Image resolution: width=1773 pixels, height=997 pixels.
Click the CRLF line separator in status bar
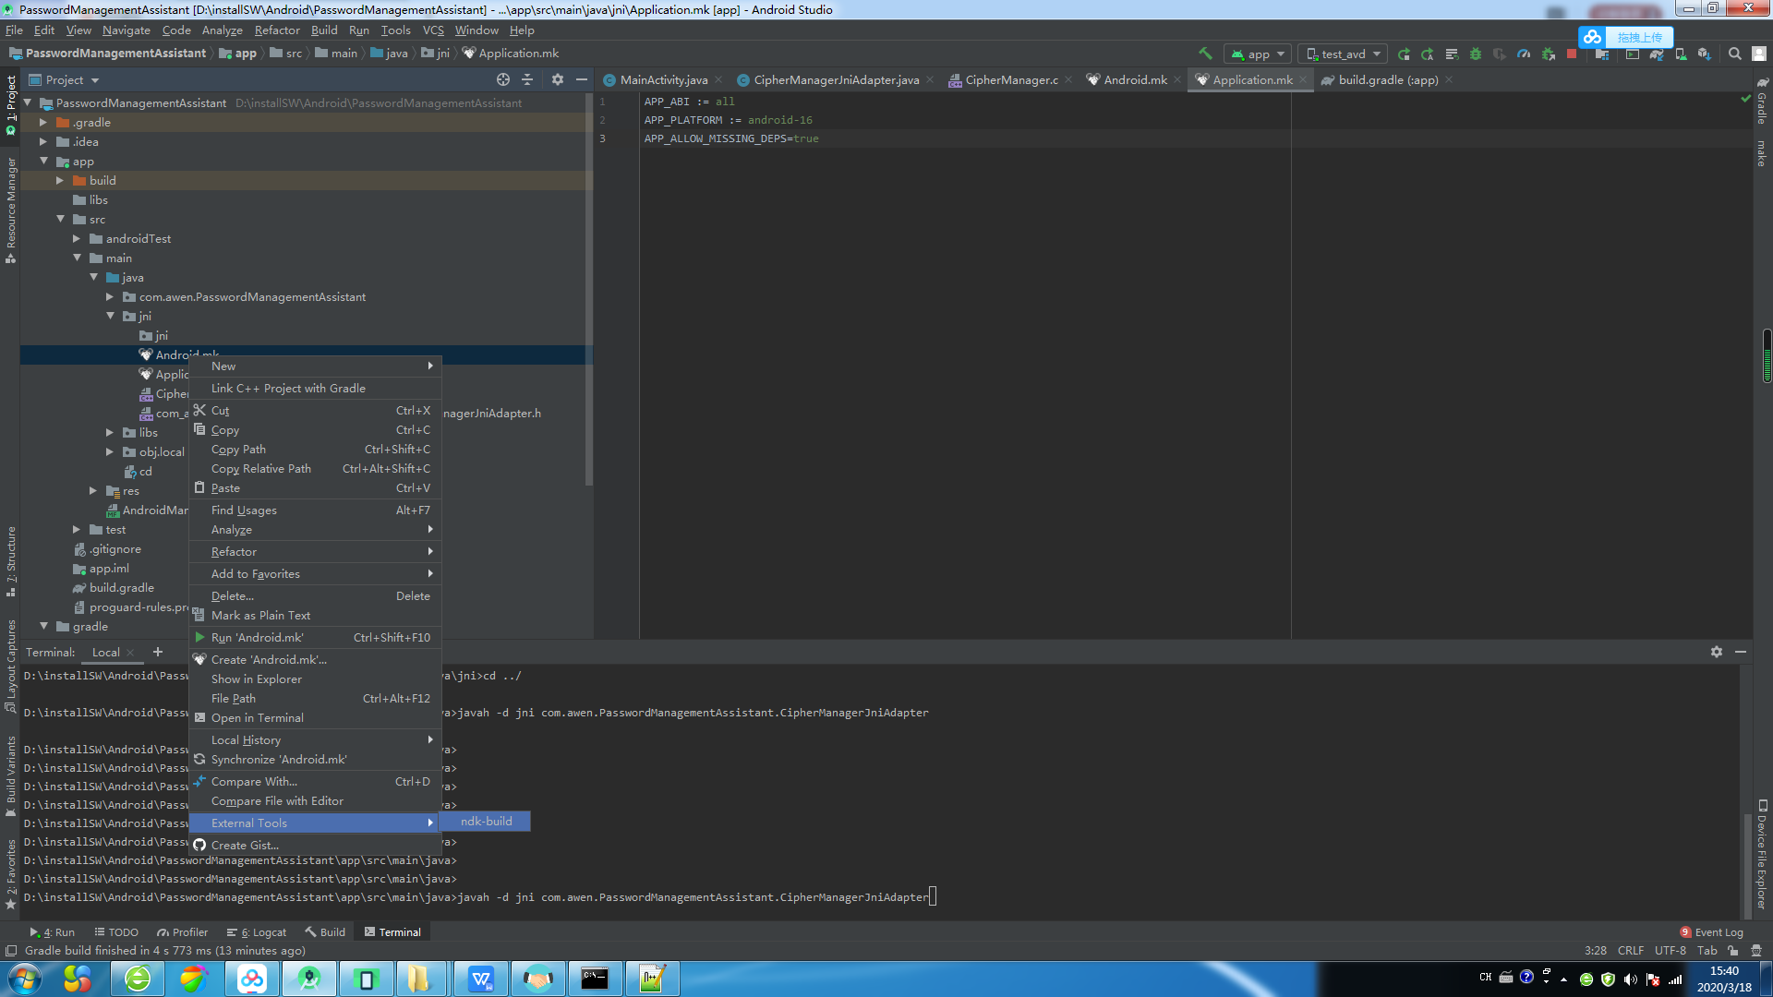coord(1630,950)
